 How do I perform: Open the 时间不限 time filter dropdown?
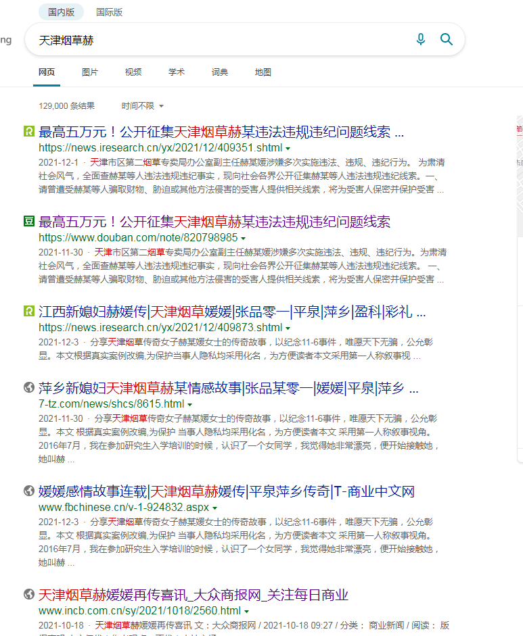point(142,106)
